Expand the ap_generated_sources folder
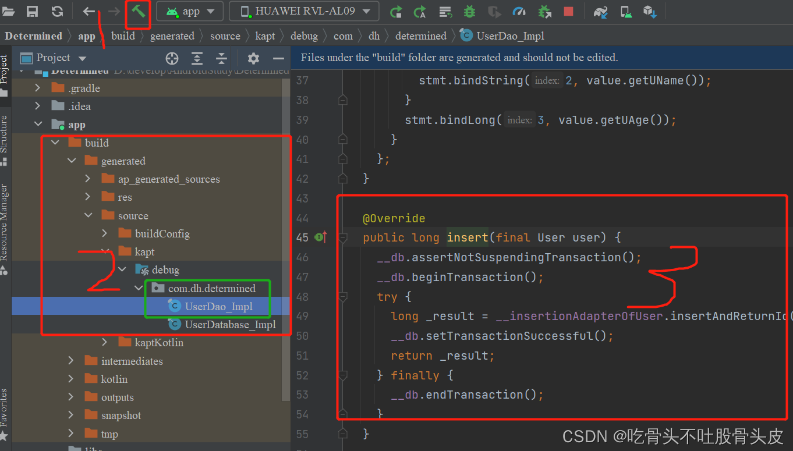 (88, 179)
